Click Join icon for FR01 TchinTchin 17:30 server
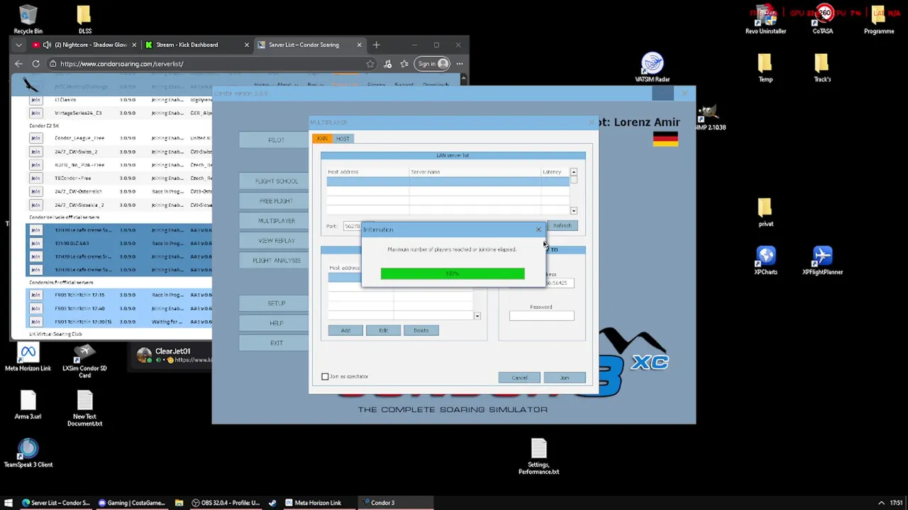Image resolution: width=908 pixels, height=510 pixels. (35, 322)
